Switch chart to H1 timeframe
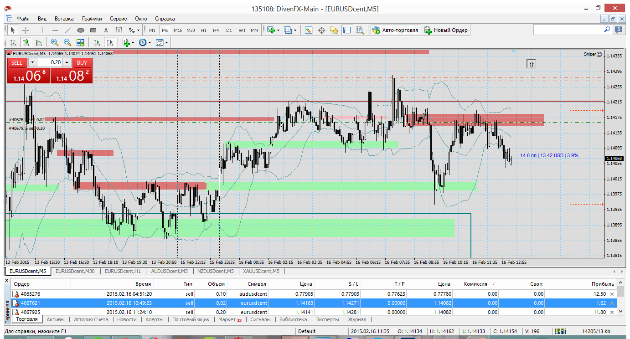The width and height of the screenshot is (630, 339). (x=203, y=30)
